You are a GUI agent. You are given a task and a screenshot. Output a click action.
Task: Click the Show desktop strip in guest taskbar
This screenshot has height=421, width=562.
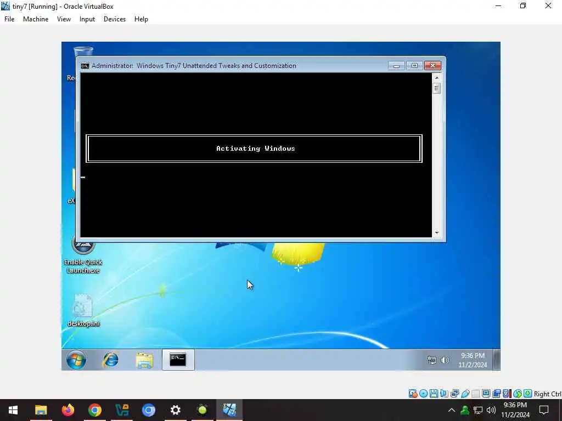496,360
